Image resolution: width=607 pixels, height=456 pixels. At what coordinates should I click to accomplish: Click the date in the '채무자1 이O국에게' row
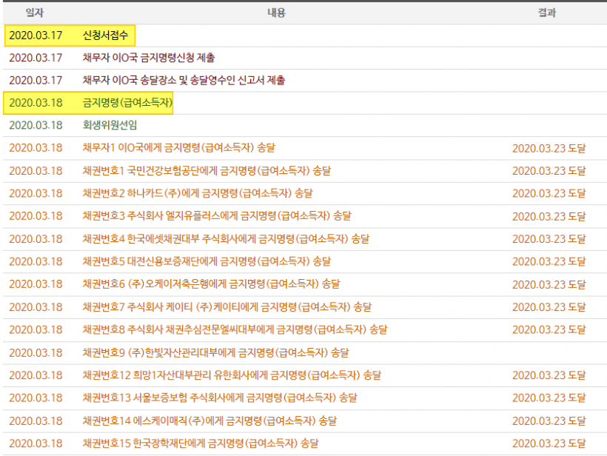coord(36,147)
